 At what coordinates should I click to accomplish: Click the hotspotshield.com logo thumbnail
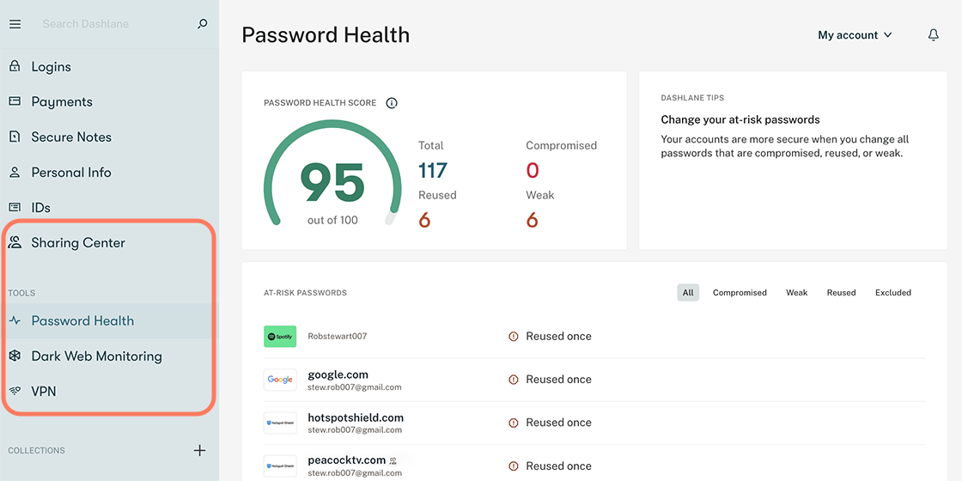[280, 423]
